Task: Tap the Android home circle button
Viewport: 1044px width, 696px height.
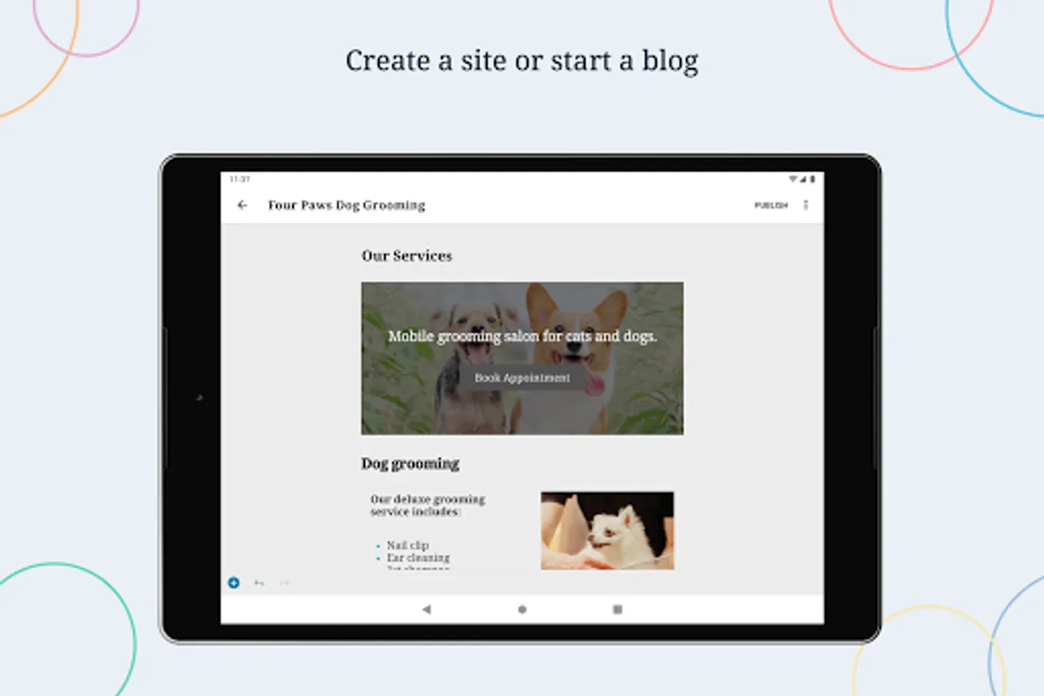Action: pos(522,609)
